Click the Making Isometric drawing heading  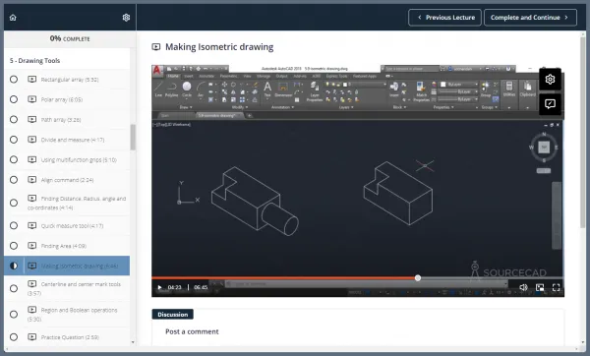point(219,47)
